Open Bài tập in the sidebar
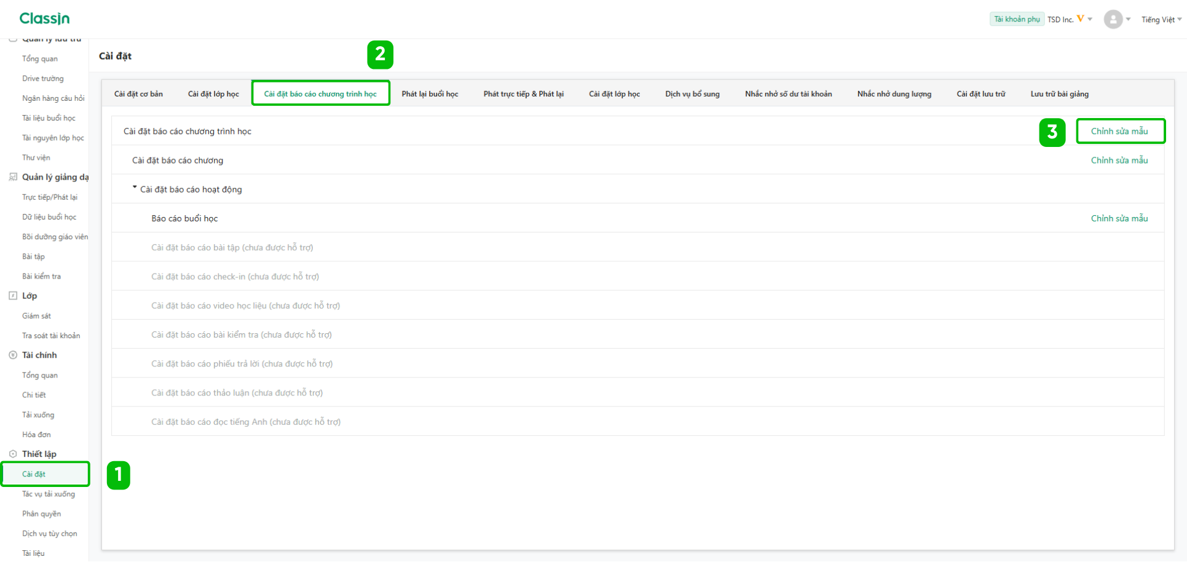This screenshot has width=1187, height=562. click(x=33, y=256)
